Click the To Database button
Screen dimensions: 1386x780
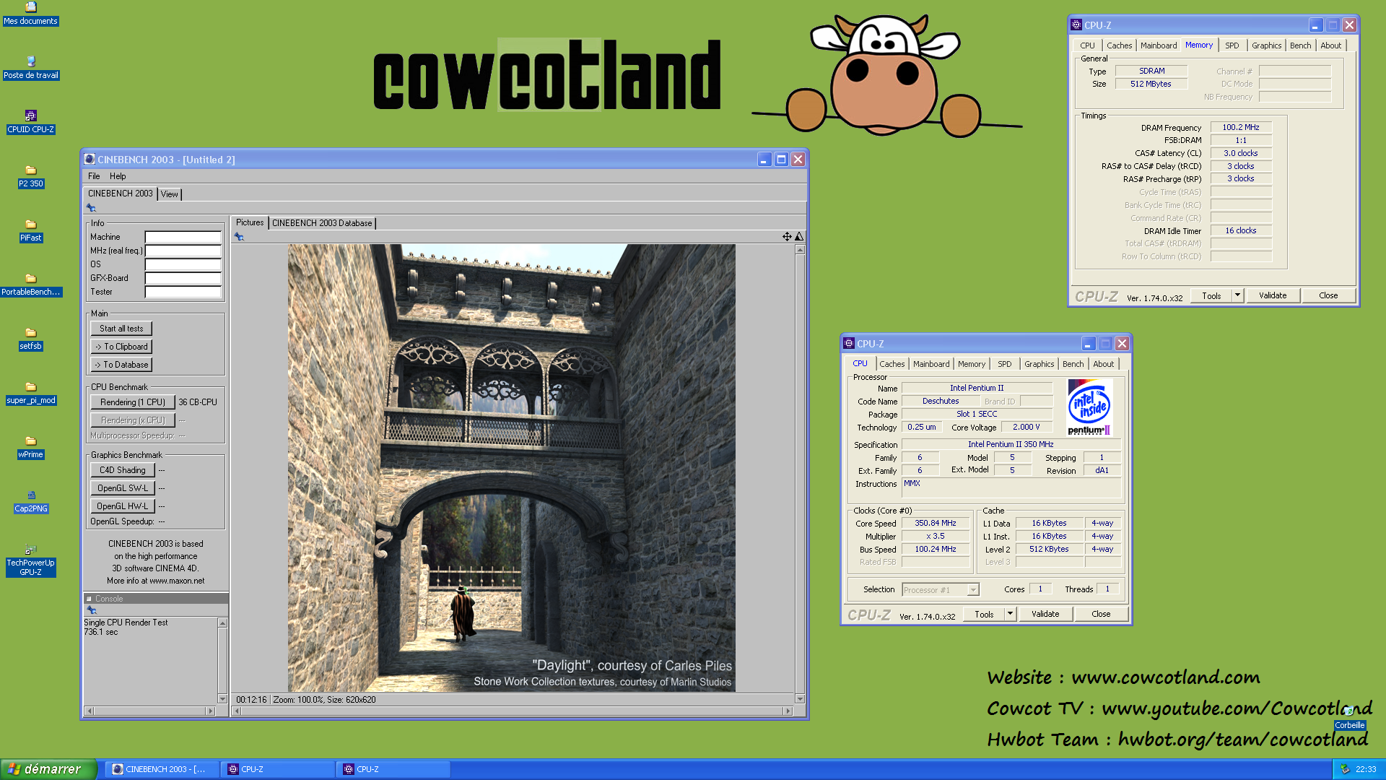(121, 365)
